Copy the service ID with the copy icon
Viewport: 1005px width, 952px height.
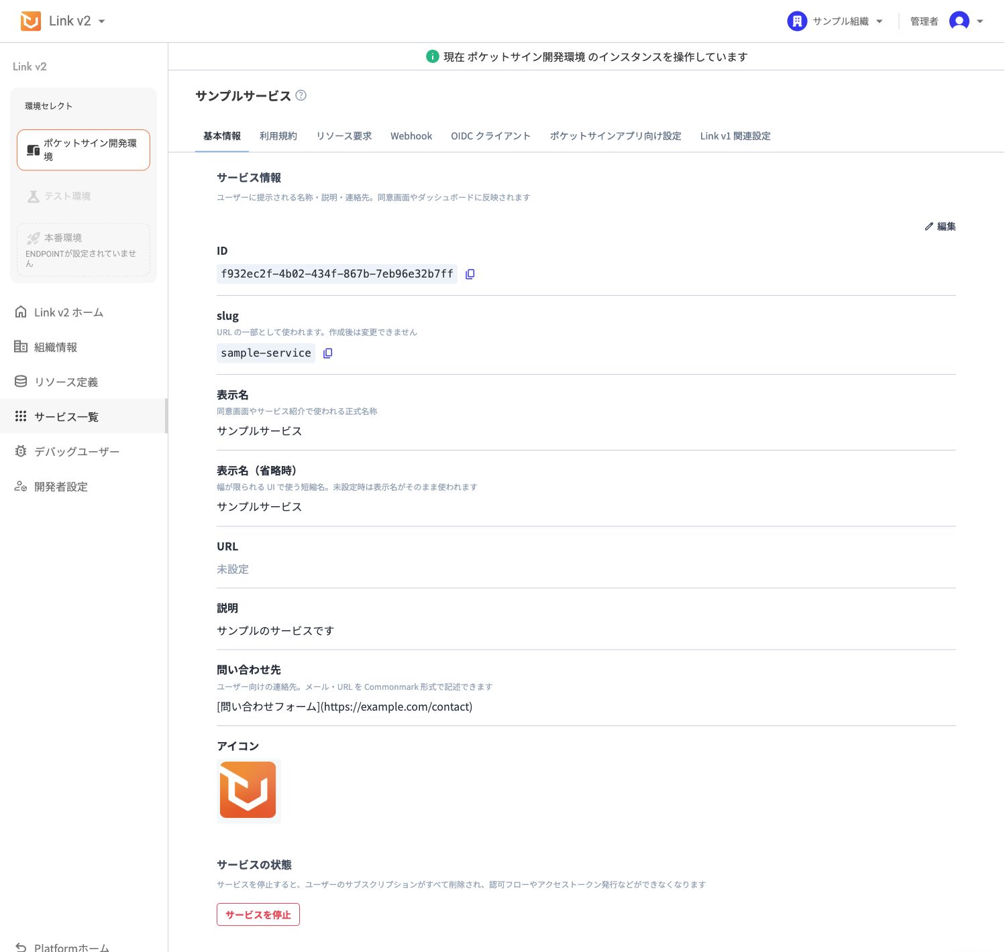470,274
